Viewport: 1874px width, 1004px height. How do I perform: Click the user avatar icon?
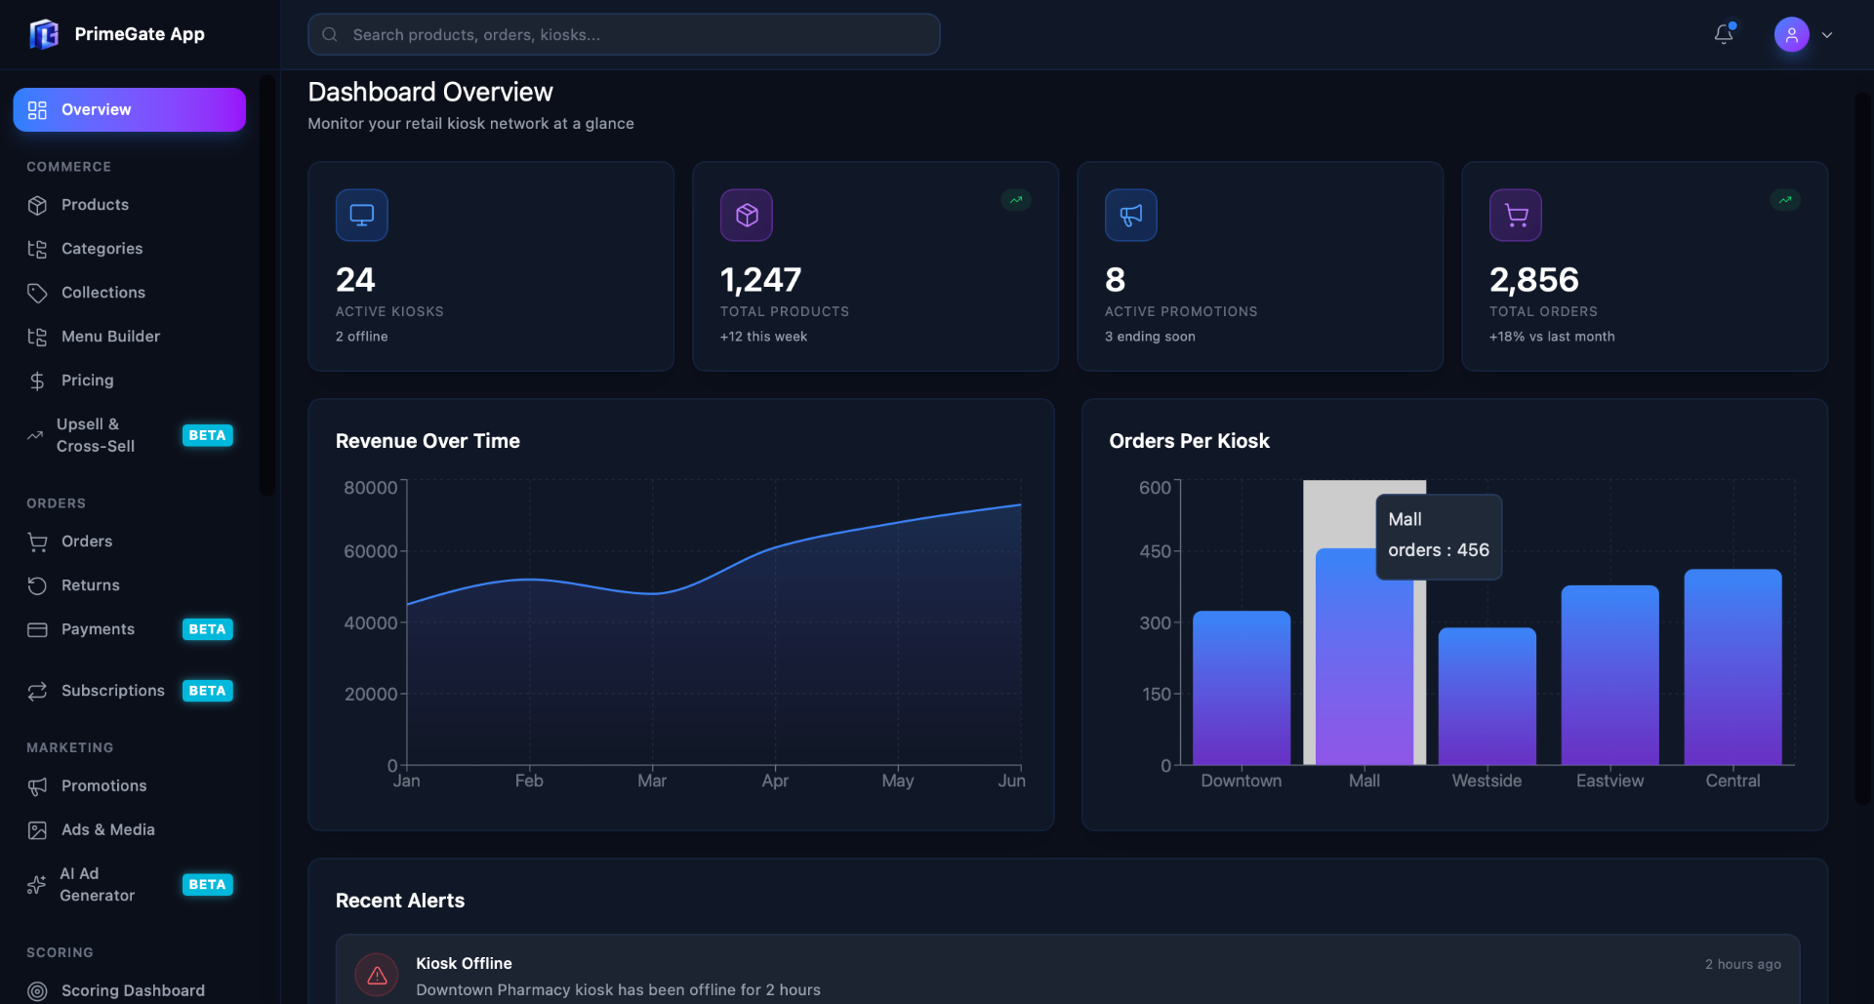(x=1791, y=34)
